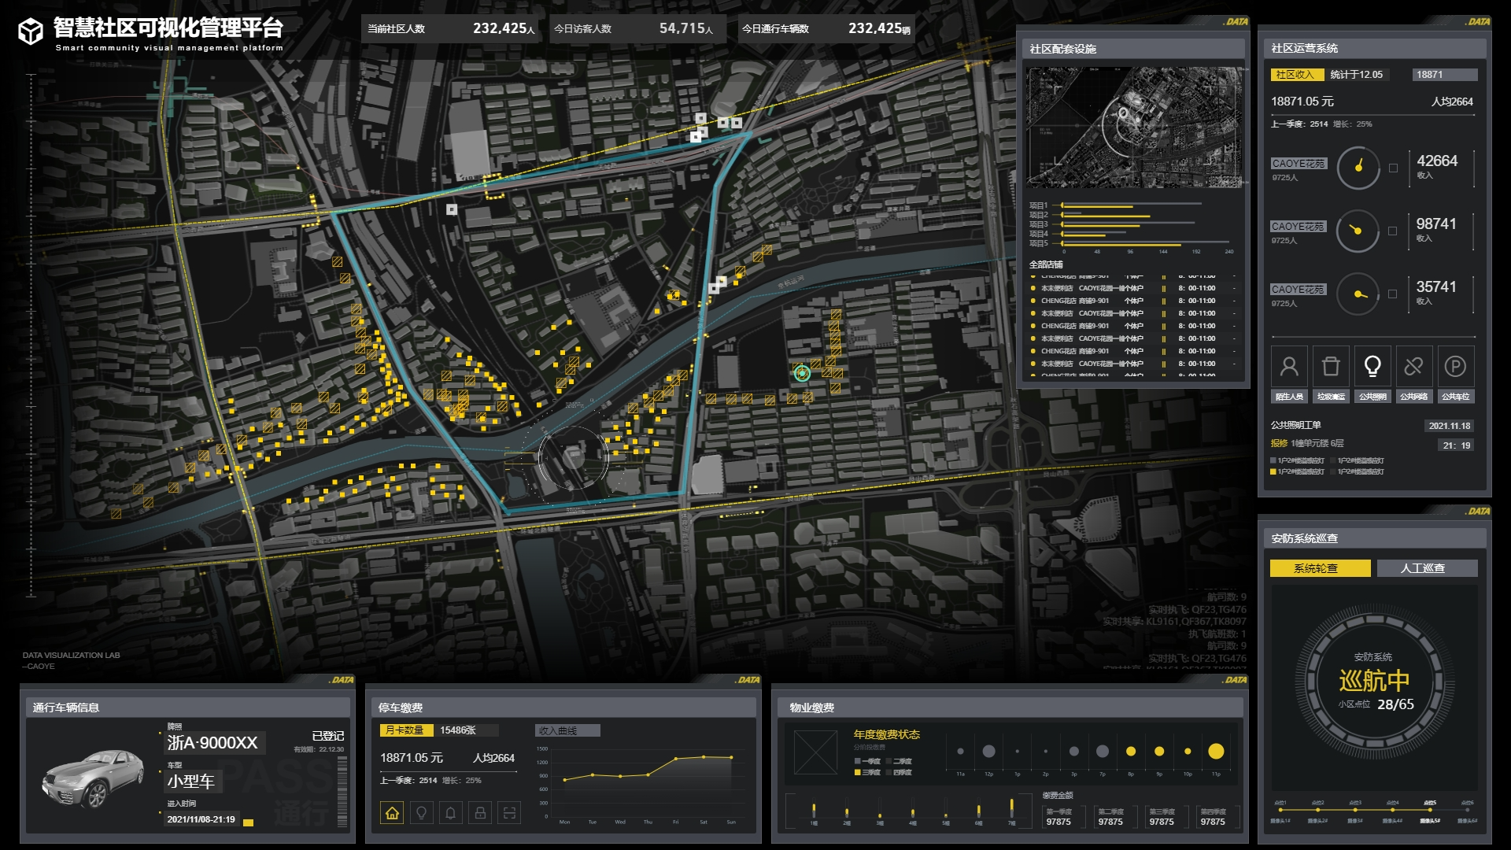Click the community facilities map thumbnail
Viewport: 1511px width, 850px height.
pos(1134,128)
